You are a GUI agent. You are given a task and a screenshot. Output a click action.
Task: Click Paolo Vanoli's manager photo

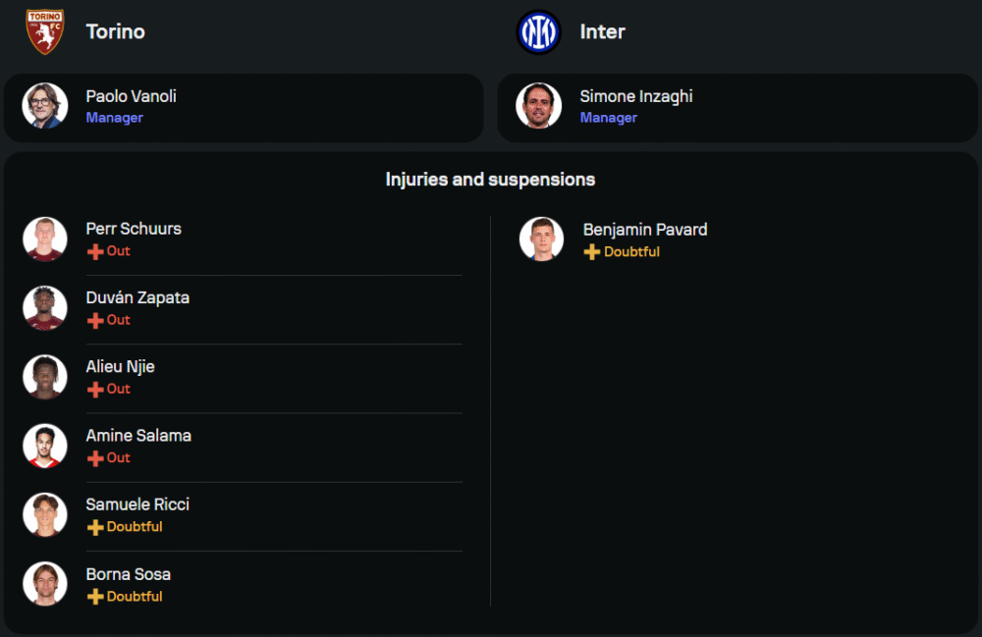45,106
